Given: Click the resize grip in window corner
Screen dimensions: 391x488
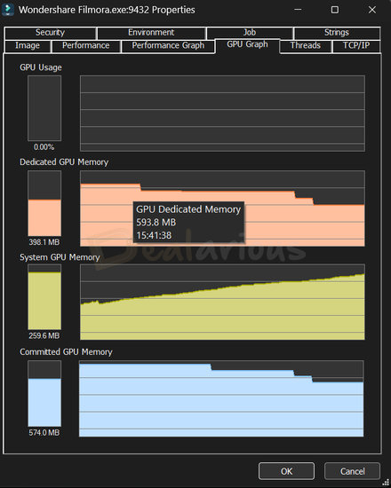Looking at the screenshot, I should coord(386,483).
